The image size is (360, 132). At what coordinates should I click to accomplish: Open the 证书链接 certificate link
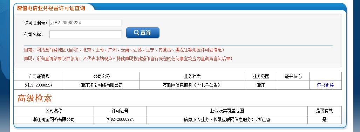(325, 85)
